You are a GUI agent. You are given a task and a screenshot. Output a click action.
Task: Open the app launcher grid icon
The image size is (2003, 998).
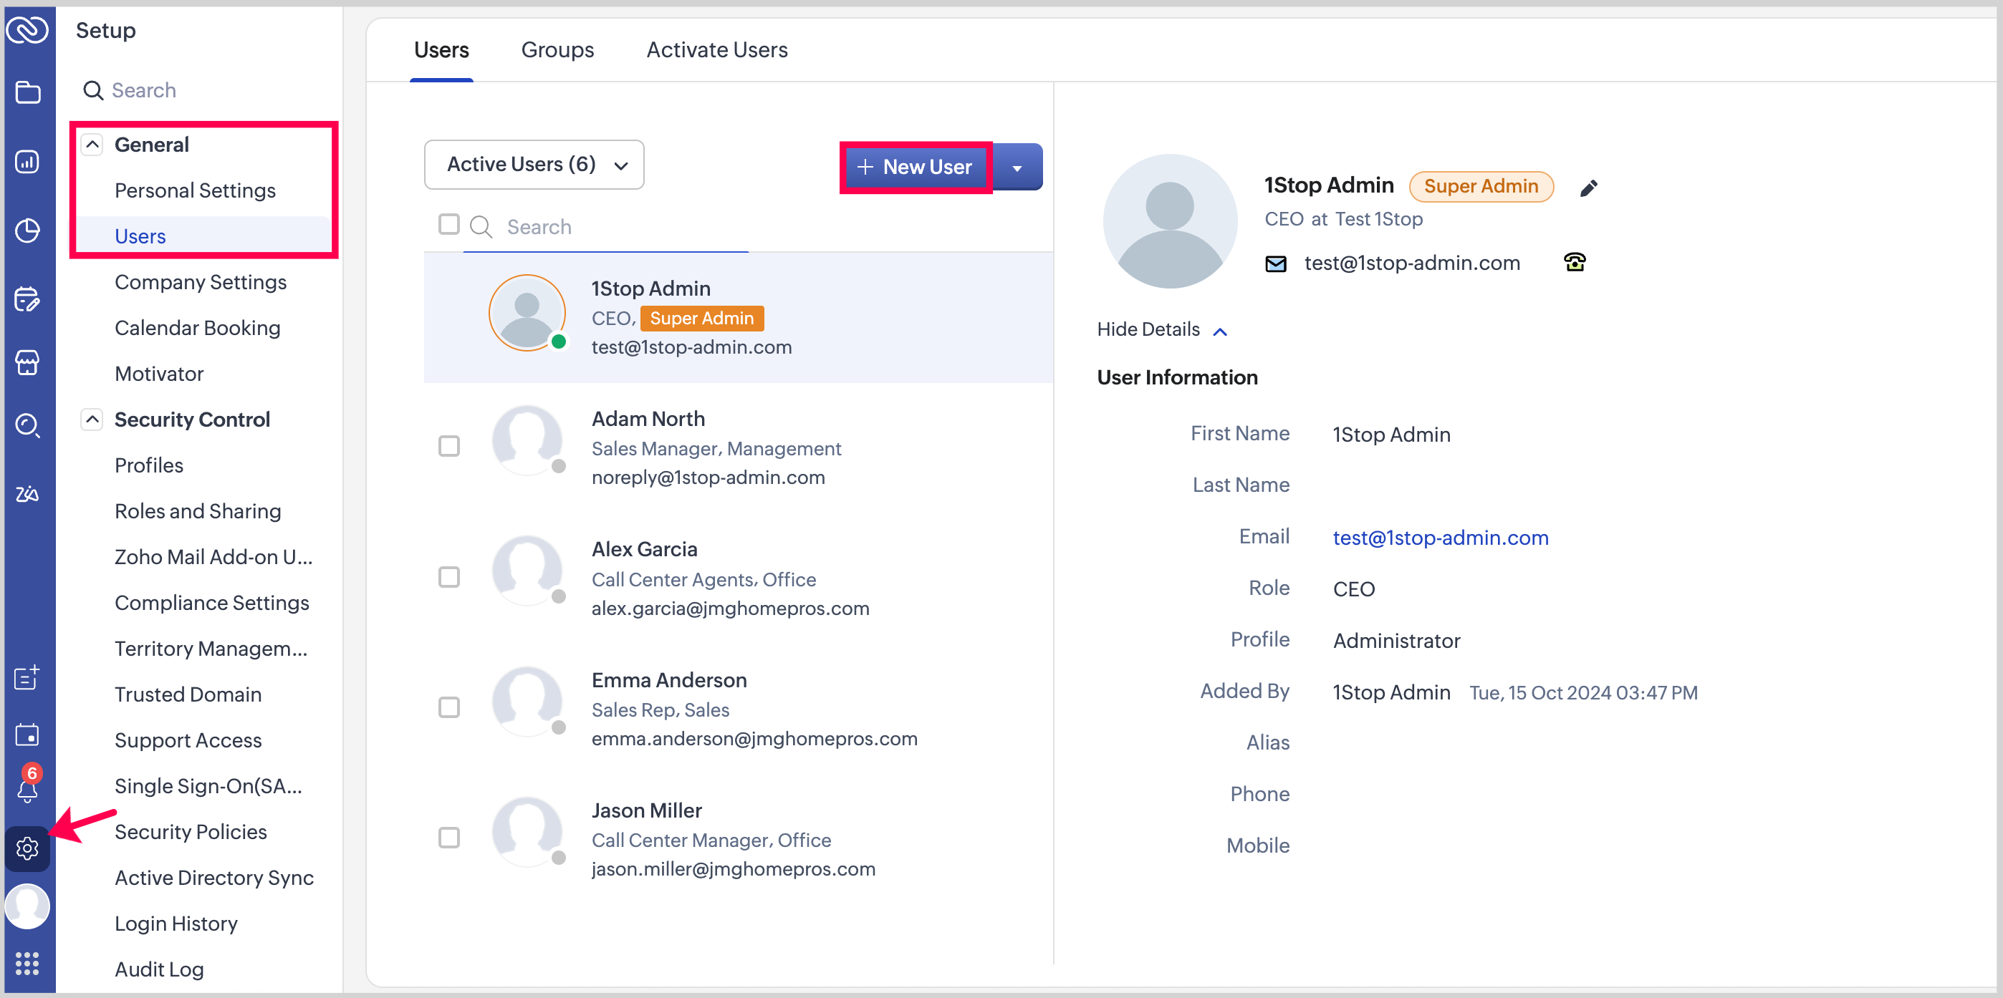coord(27,964)
